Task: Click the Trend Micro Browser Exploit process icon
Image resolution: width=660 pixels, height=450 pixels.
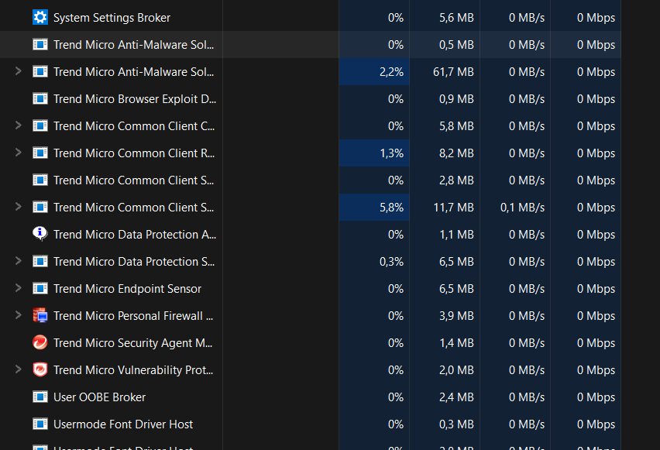Action: pos(40,98)
